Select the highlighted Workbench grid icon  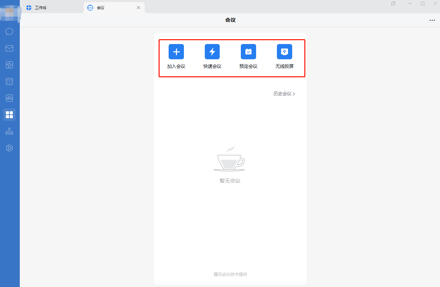tap(9, 115)
